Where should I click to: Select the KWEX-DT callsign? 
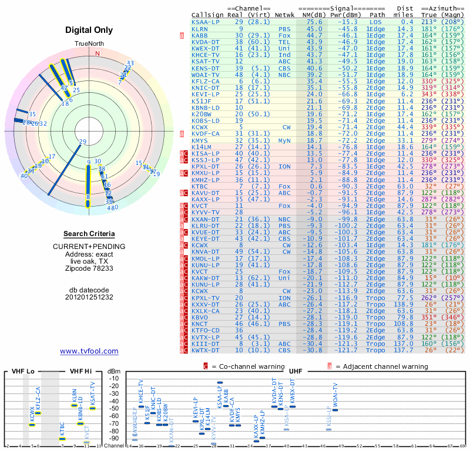click(206, 49)
